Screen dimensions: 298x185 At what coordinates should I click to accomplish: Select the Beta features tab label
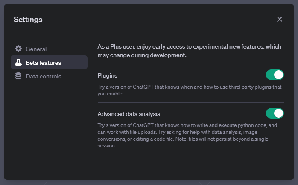(43, 63)
